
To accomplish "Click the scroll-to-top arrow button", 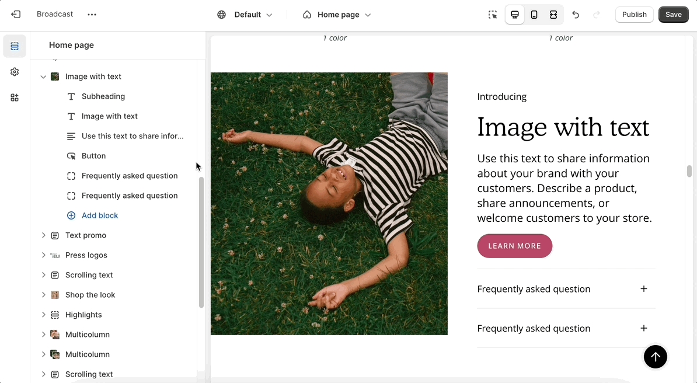I will (655, 357).
